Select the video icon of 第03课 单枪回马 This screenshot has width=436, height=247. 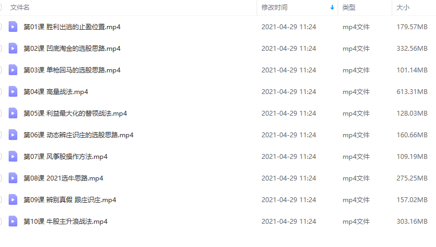13,70
